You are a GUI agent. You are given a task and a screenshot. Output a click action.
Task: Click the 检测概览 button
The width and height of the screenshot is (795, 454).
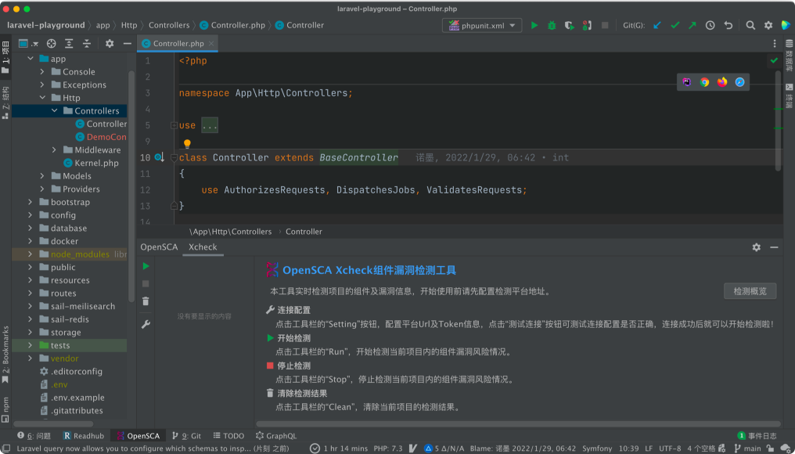tap(750, 291)
